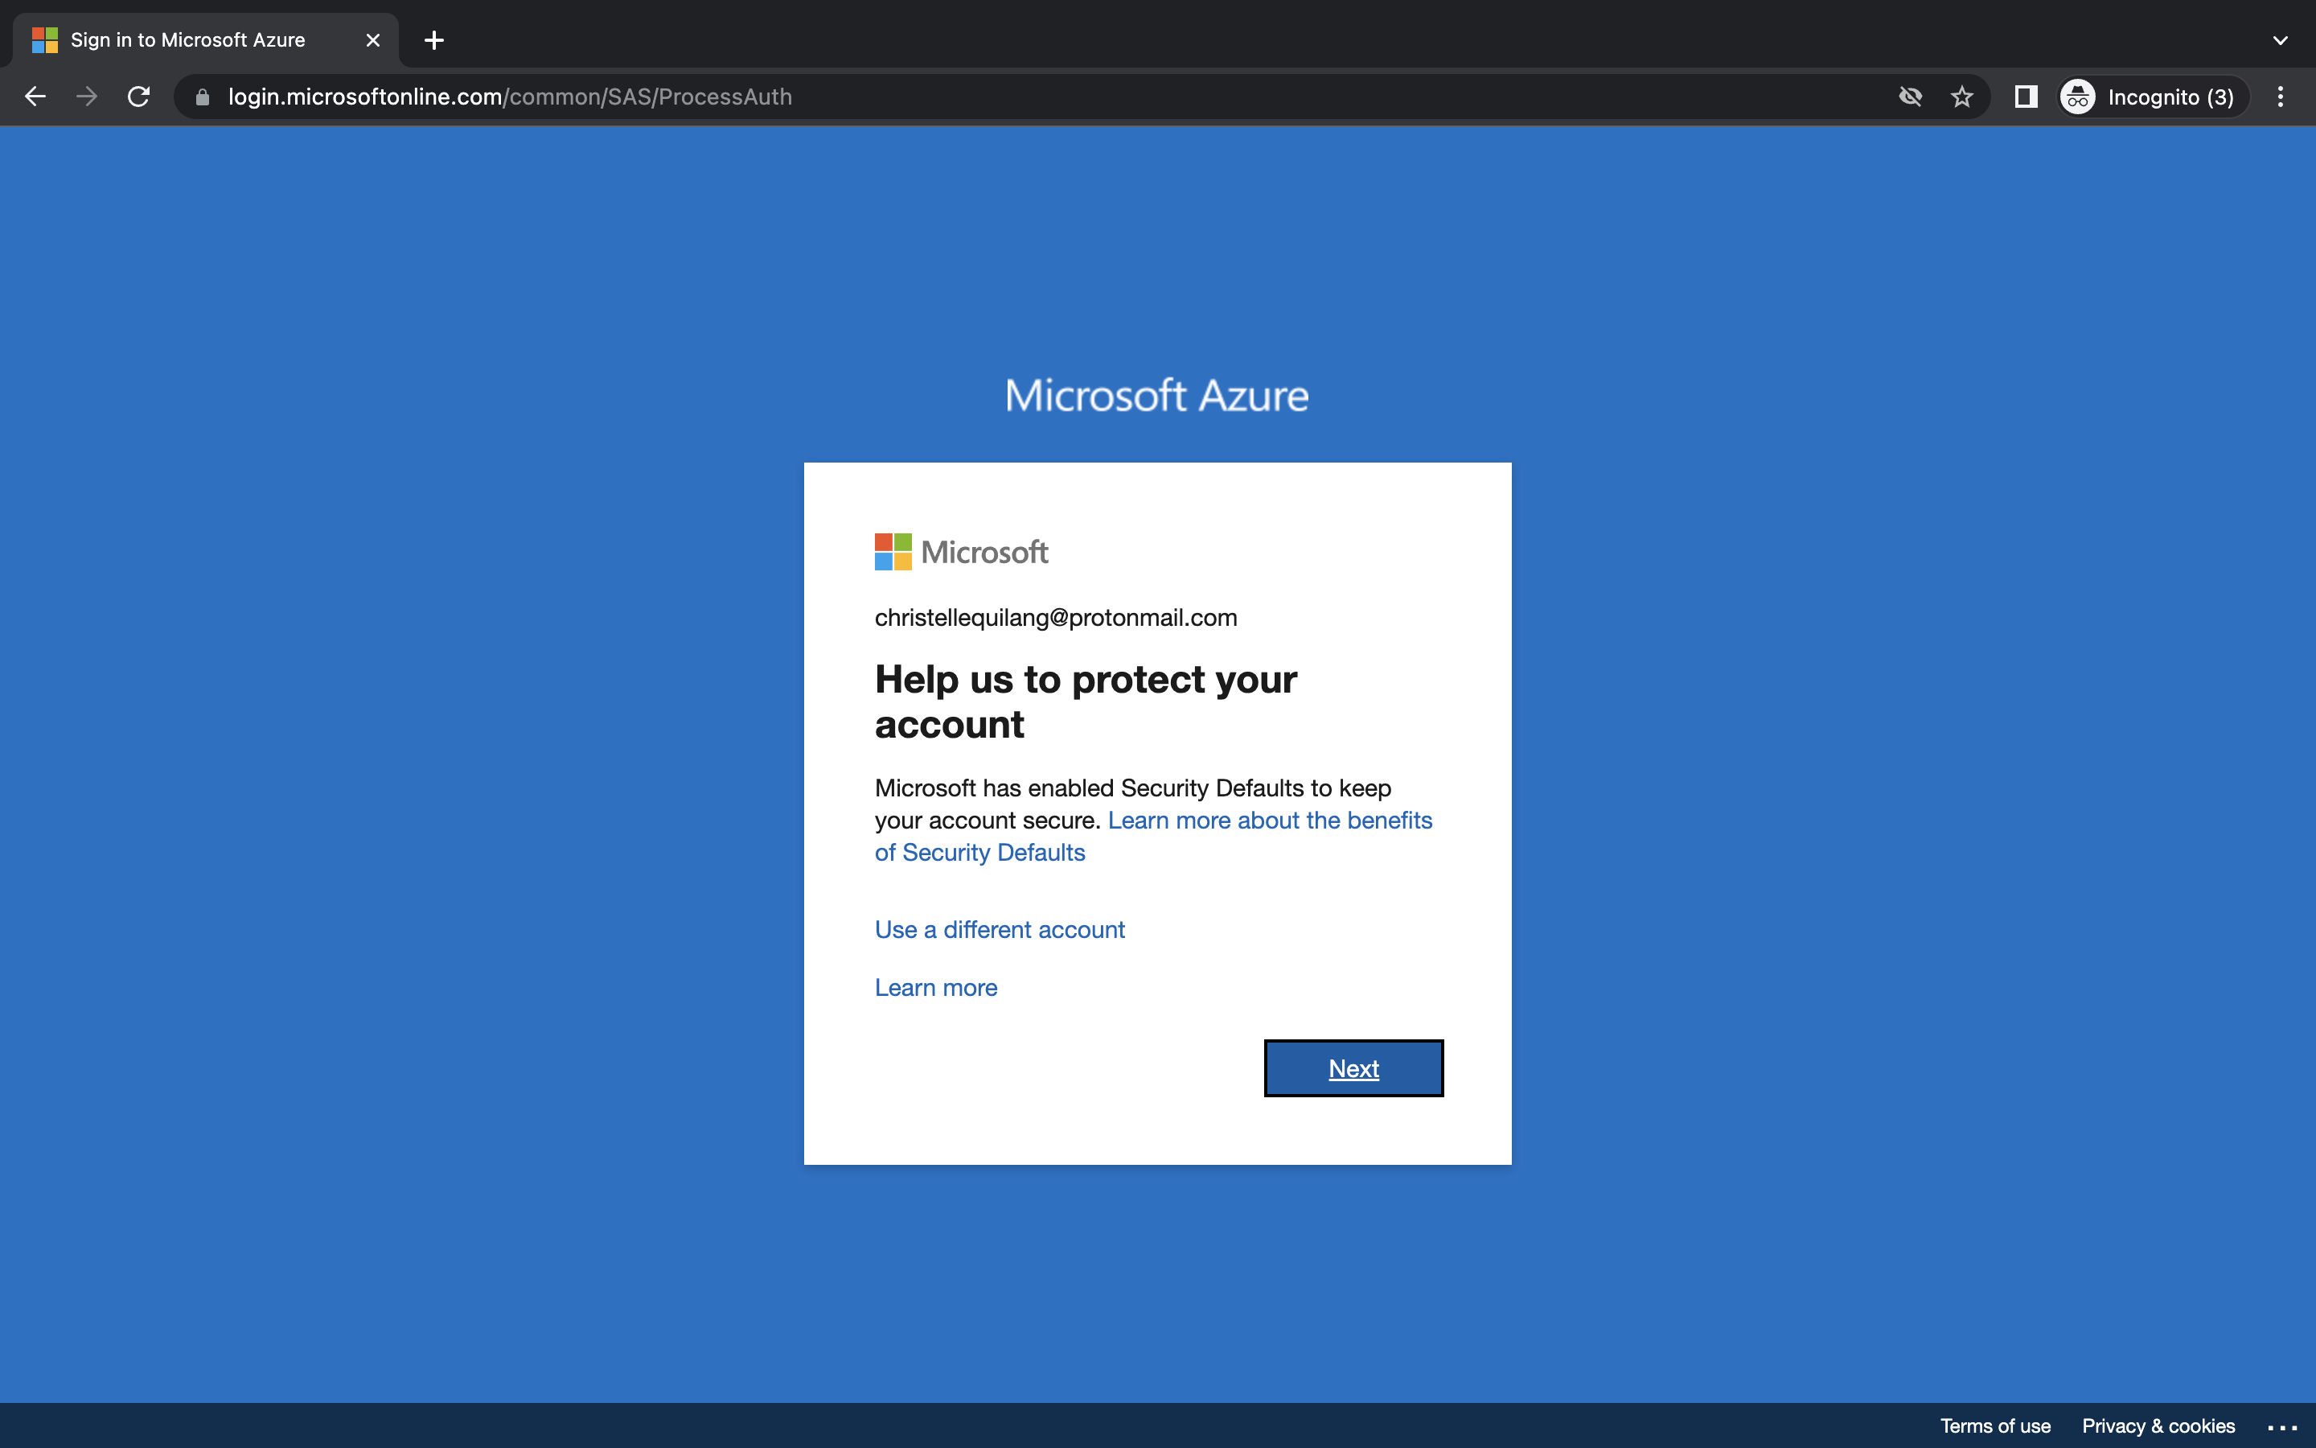The width and height of the screenshot is (2316, 1448).
Task: Switch to the Sign in to Microsoft Azure tab
Action: pyautogui.click(x=187, y=39)
